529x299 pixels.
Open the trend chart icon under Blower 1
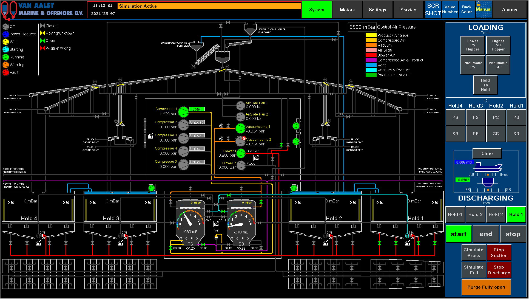point(256,158)
